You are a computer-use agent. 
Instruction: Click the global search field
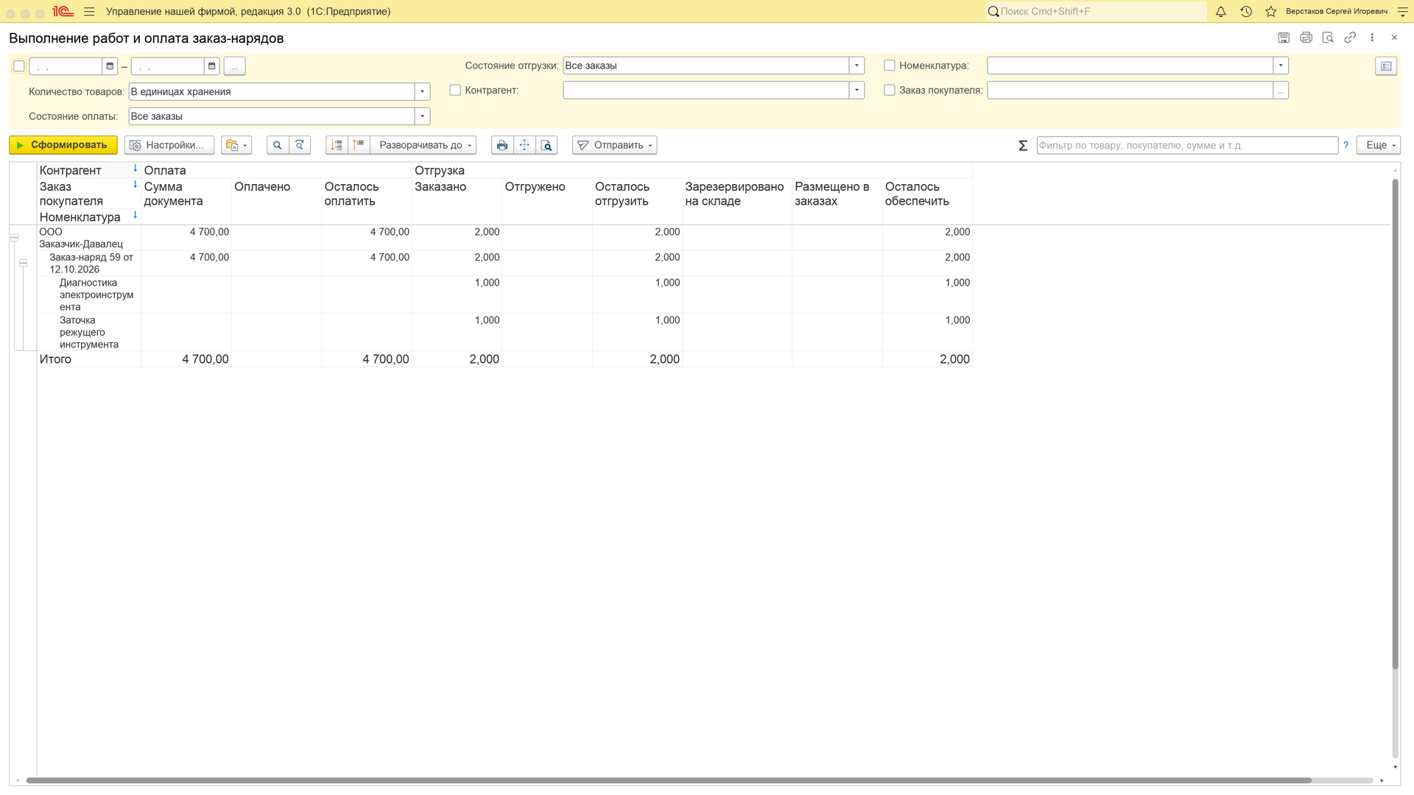1096,12
